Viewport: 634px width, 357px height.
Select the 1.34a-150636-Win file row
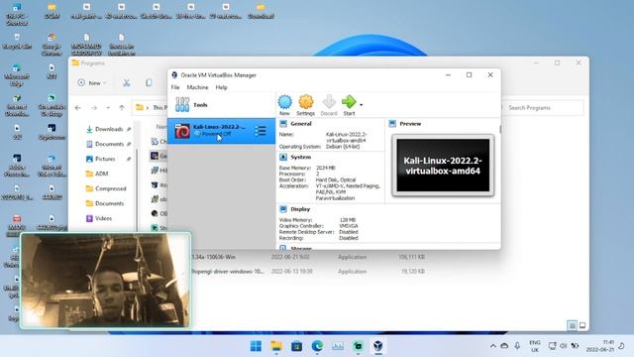pos(307,257)
